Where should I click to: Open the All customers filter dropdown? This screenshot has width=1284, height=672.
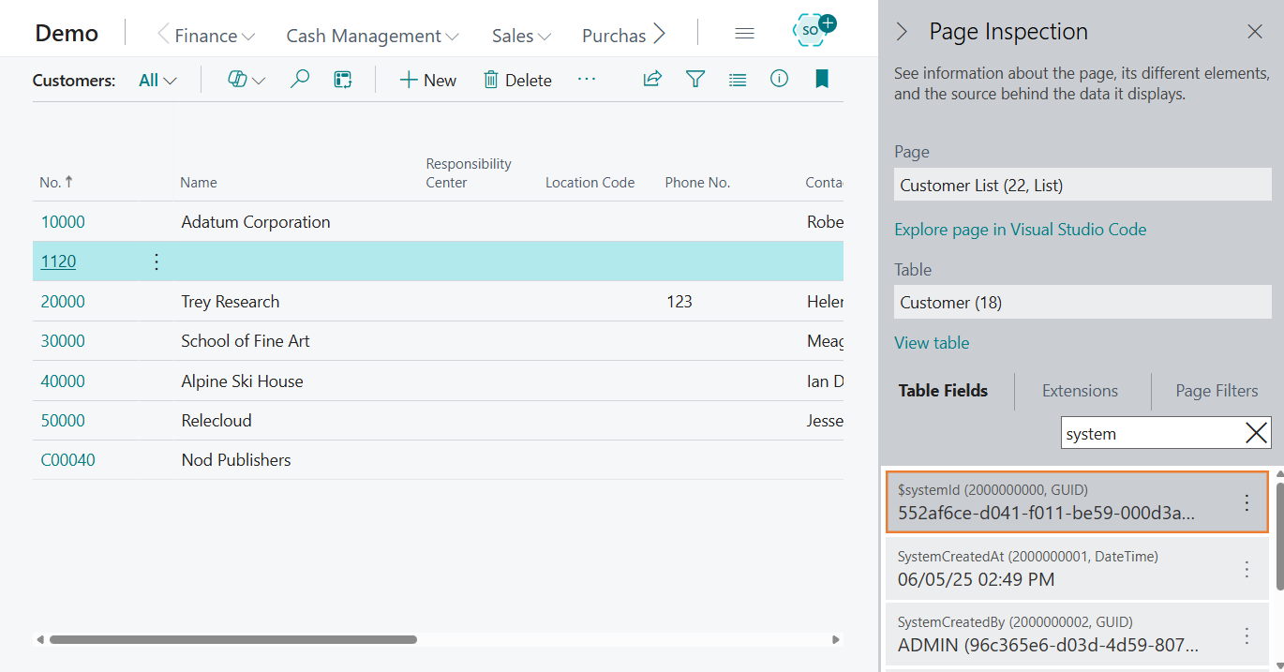coord(157,80)
